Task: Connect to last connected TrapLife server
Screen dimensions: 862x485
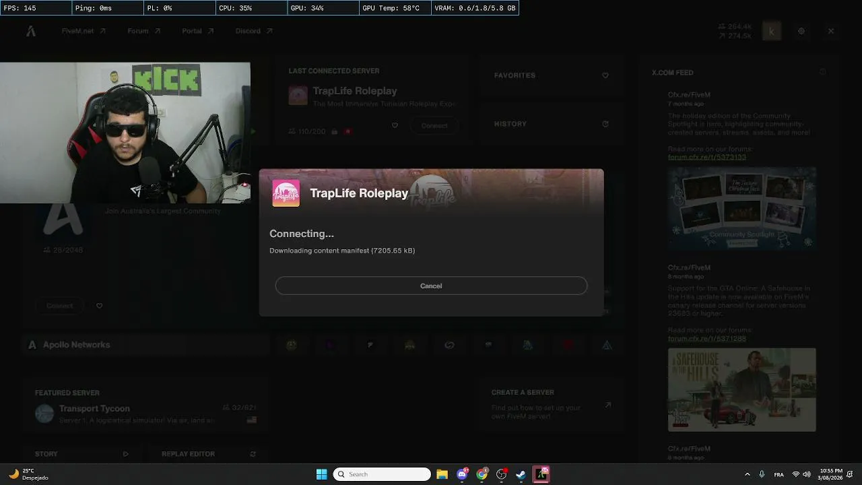Action: tap(434, 125)
